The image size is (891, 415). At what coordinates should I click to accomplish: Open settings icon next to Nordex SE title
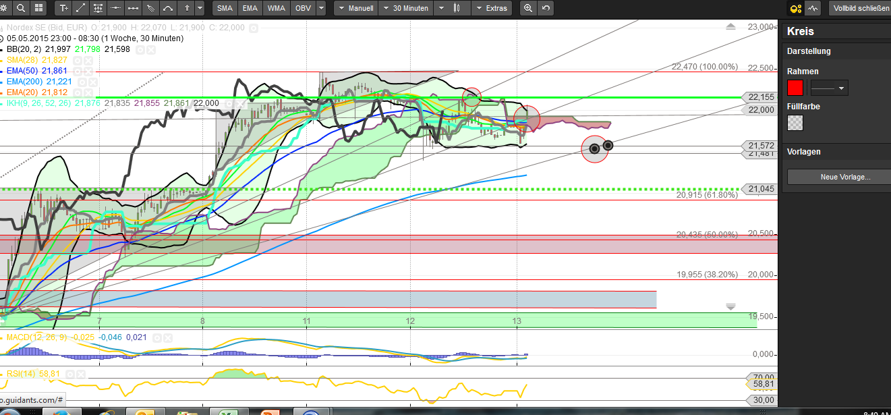(x=253, y=28)
